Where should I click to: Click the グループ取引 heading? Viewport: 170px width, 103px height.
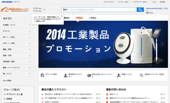coord(12,90)
